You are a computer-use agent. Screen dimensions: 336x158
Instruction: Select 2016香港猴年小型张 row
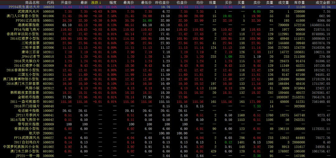coord(168,70)
